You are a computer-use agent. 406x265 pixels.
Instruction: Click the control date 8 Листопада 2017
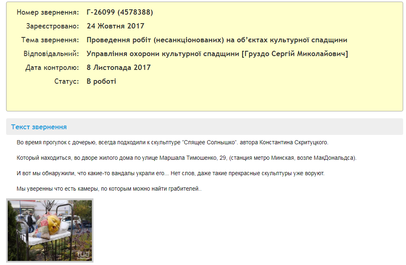(117, 67)
